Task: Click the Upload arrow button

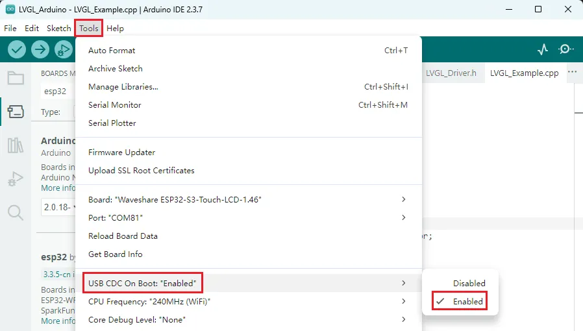Action: [x=40, y=49]
